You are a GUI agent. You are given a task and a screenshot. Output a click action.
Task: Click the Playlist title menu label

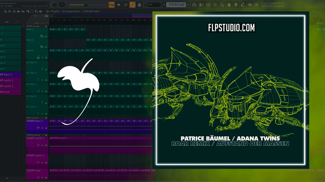(x=55, y=11)
